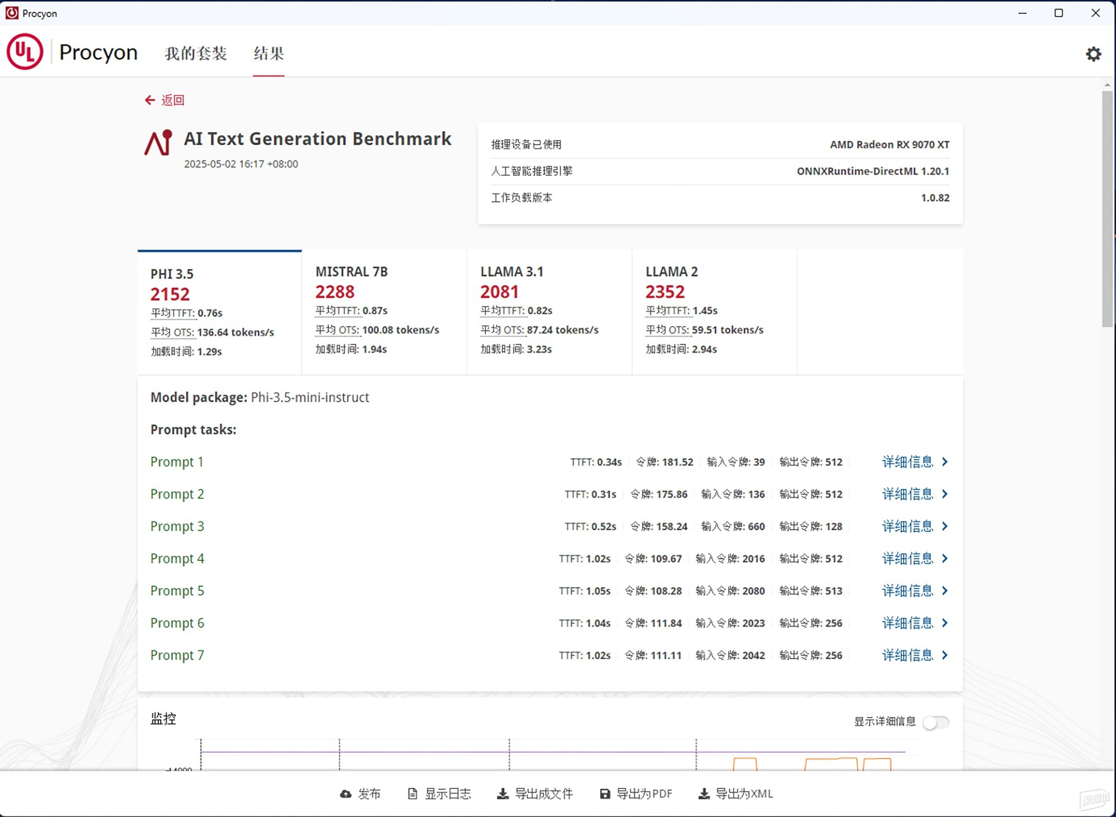
Task: Open 详细信息 link for Prompt 4
Action: 907,559
